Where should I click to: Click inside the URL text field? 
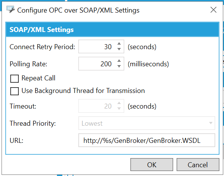tap(147, 140)
